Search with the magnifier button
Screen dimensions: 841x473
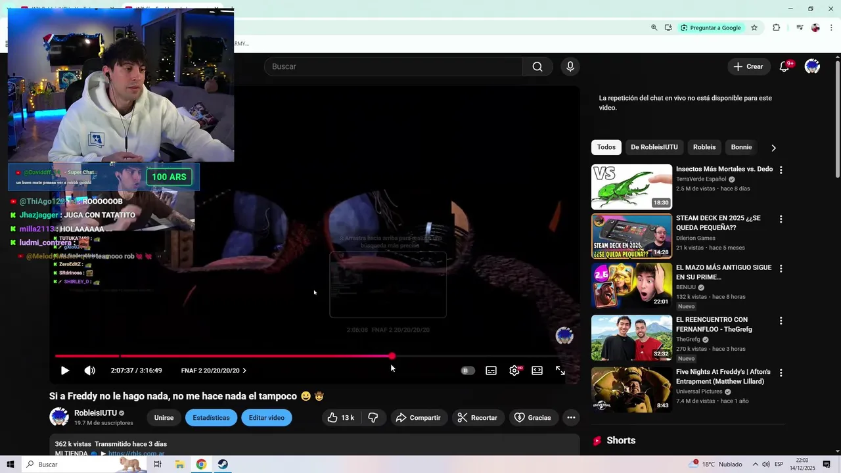coord(537,66)
